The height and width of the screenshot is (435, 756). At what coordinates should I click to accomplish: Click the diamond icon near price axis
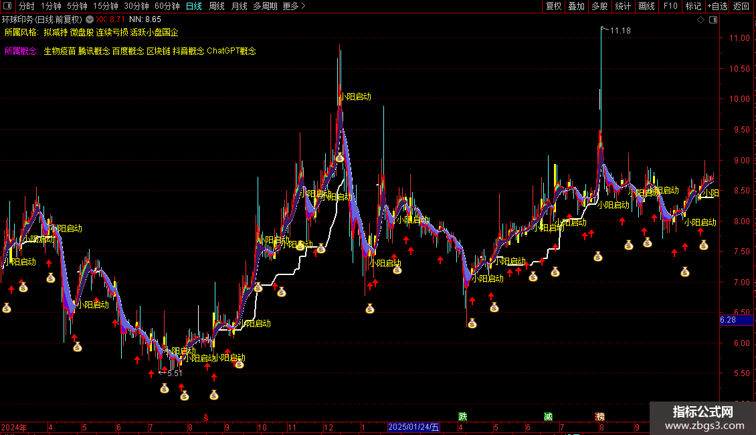point(700,20)
